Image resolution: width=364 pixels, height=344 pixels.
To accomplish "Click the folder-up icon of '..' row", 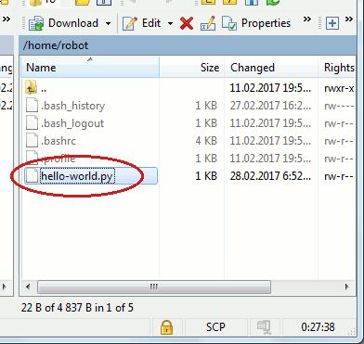I will click(31, 87).
